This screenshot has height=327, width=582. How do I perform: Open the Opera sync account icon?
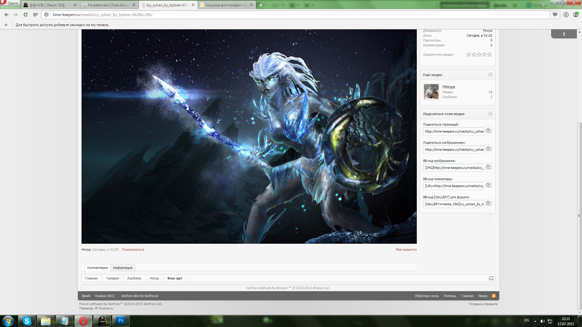tap(576, 15)
